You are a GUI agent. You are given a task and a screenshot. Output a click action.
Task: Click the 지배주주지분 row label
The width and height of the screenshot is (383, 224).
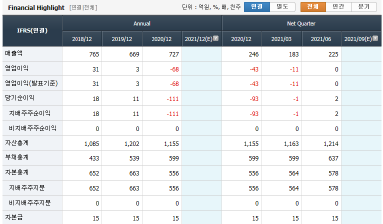tap(27, 188)
